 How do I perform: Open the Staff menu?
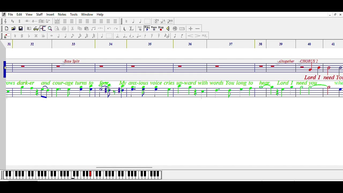click(39, 14)
